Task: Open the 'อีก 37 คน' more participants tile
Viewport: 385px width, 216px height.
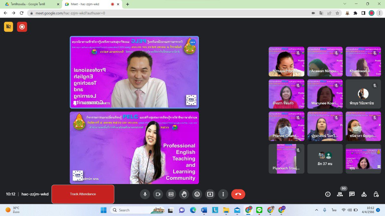Action: (x=325, y=158)
